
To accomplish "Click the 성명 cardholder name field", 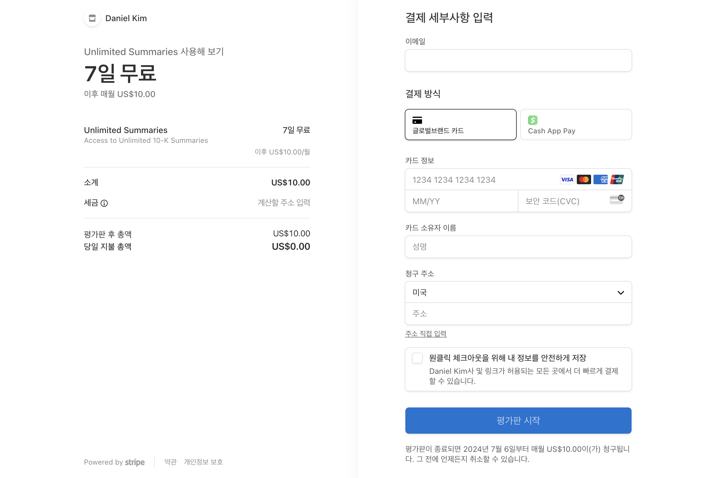I will [518, 247].
